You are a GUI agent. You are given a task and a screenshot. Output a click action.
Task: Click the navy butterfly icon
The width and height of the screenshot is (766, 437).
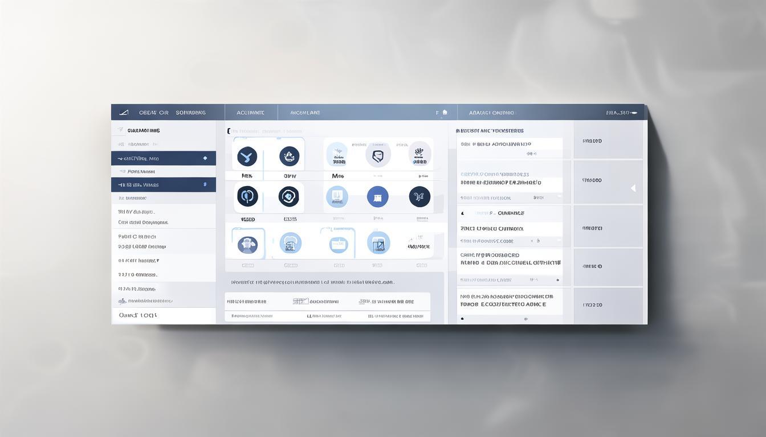419,197
